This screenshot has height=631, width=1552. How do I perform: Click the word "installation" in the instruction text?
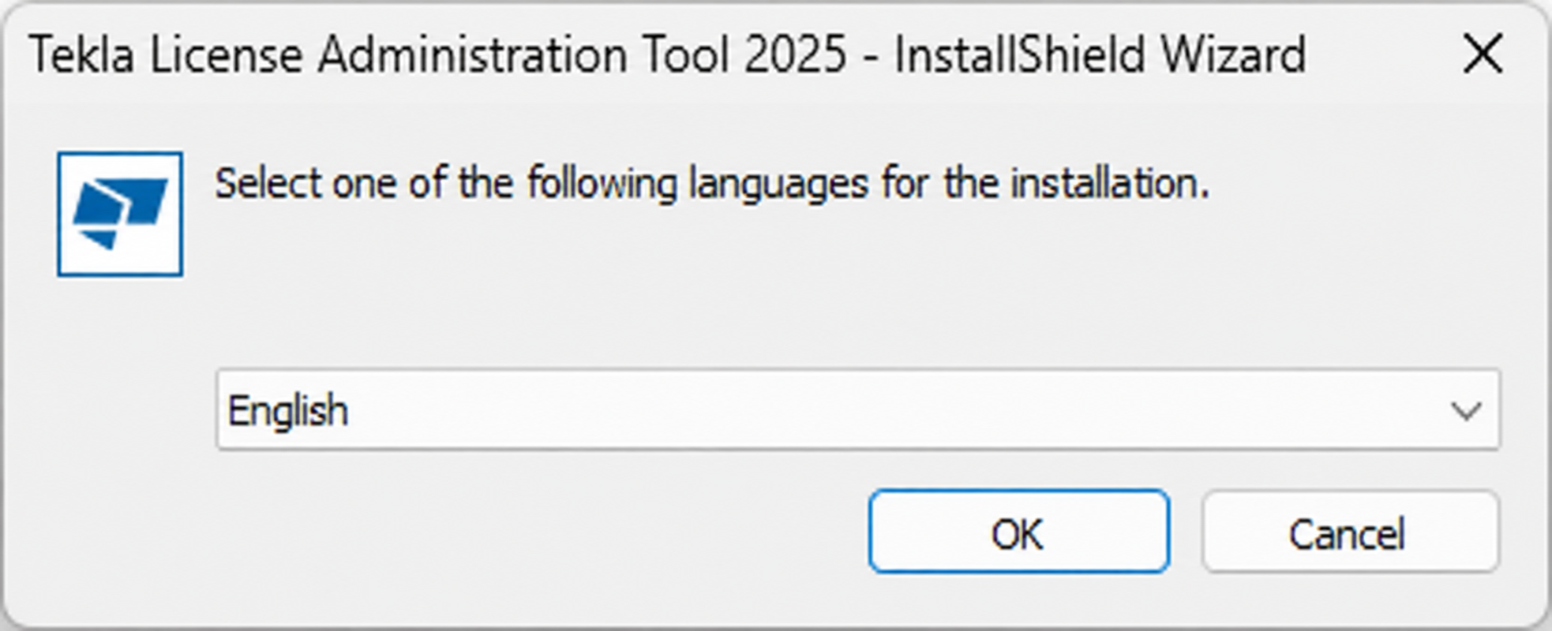1110,183
